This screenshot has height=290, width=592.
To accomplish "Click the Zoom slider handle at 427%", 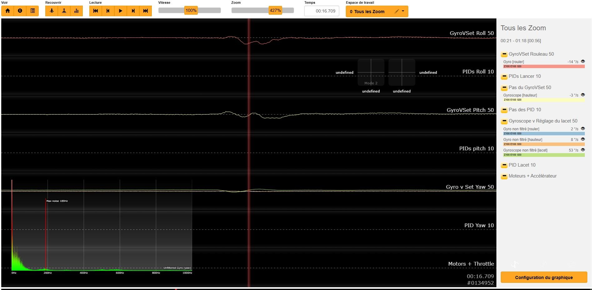I will point(275,11).
